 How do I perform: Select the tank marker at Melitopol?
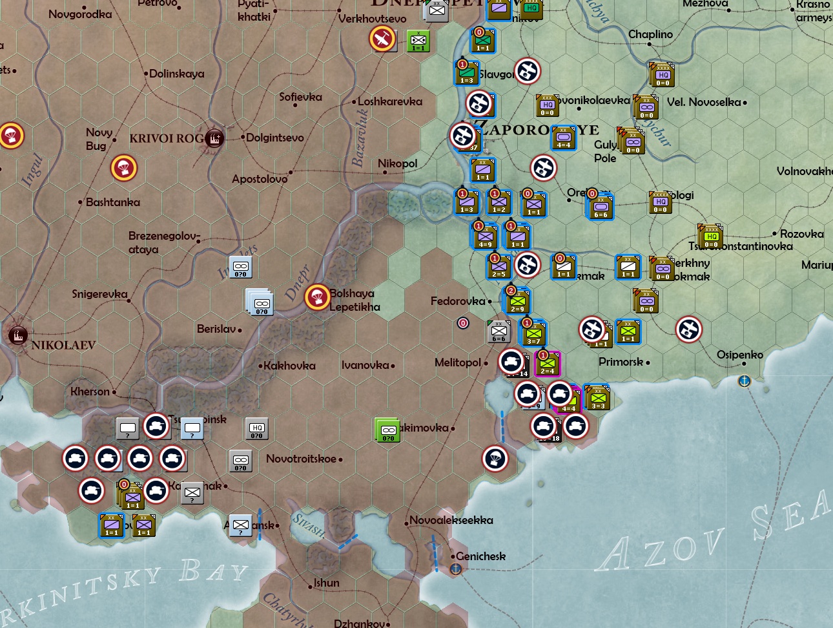511,361
